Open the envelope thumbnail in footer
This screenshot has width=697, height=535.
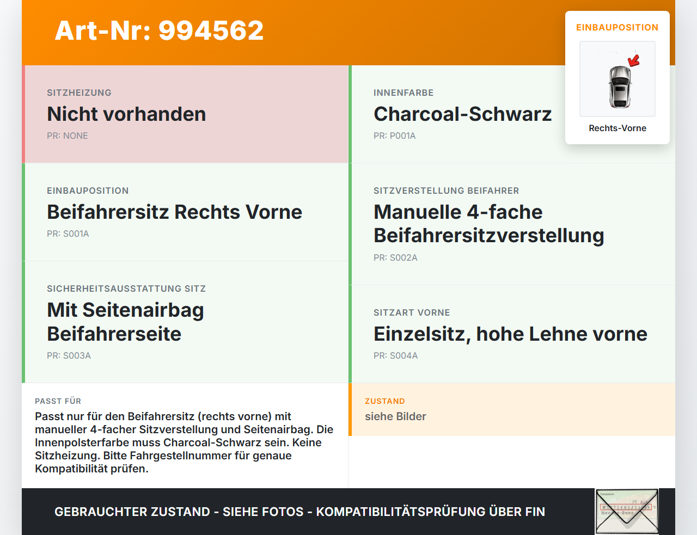coord(627,512)
